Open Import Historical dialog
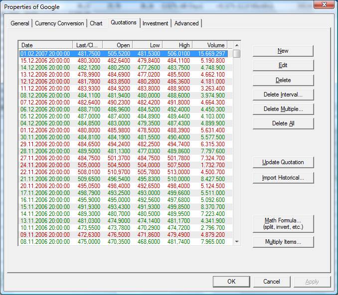This screenshot has height=295, width=338. tap(283, 178)
